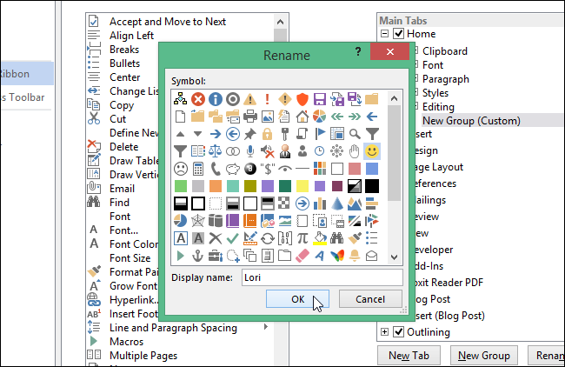Screen dimensions: 565x367
Task: Toggle the Outlining tab checkbox
Action: coord(398,331)
